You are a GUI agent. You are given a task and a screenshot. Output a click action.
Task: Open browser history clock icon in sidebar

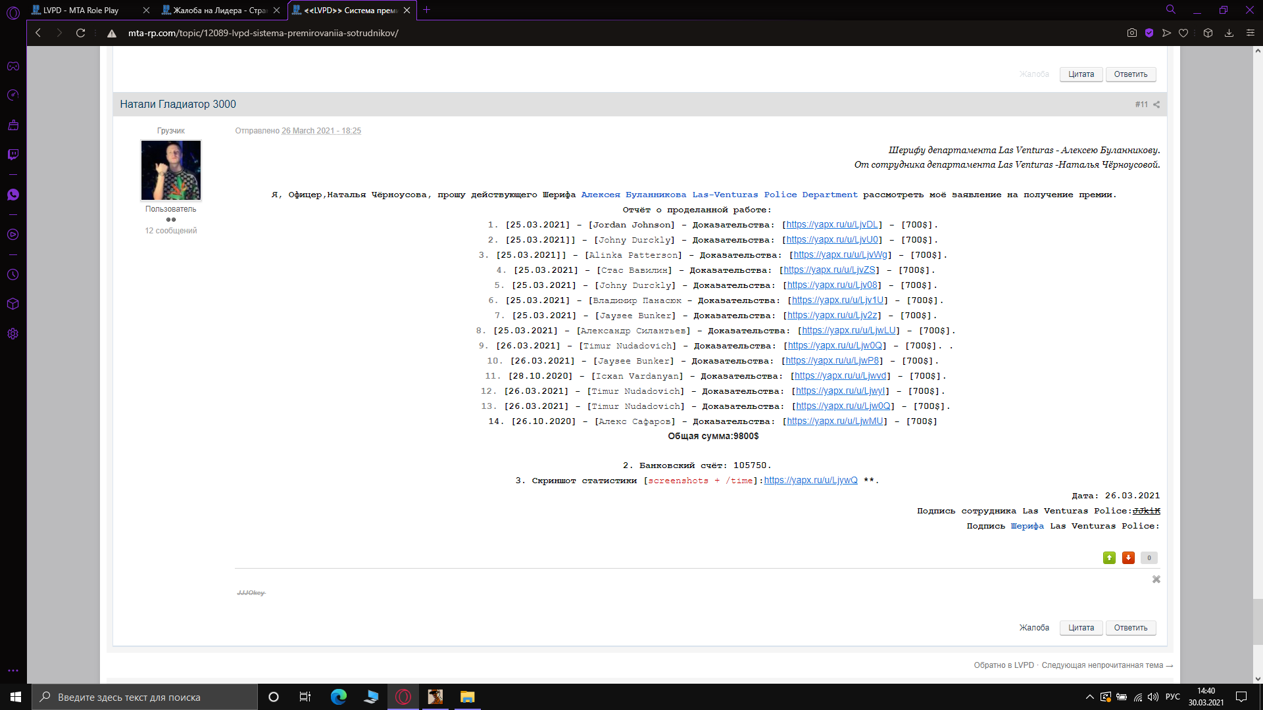13,275
